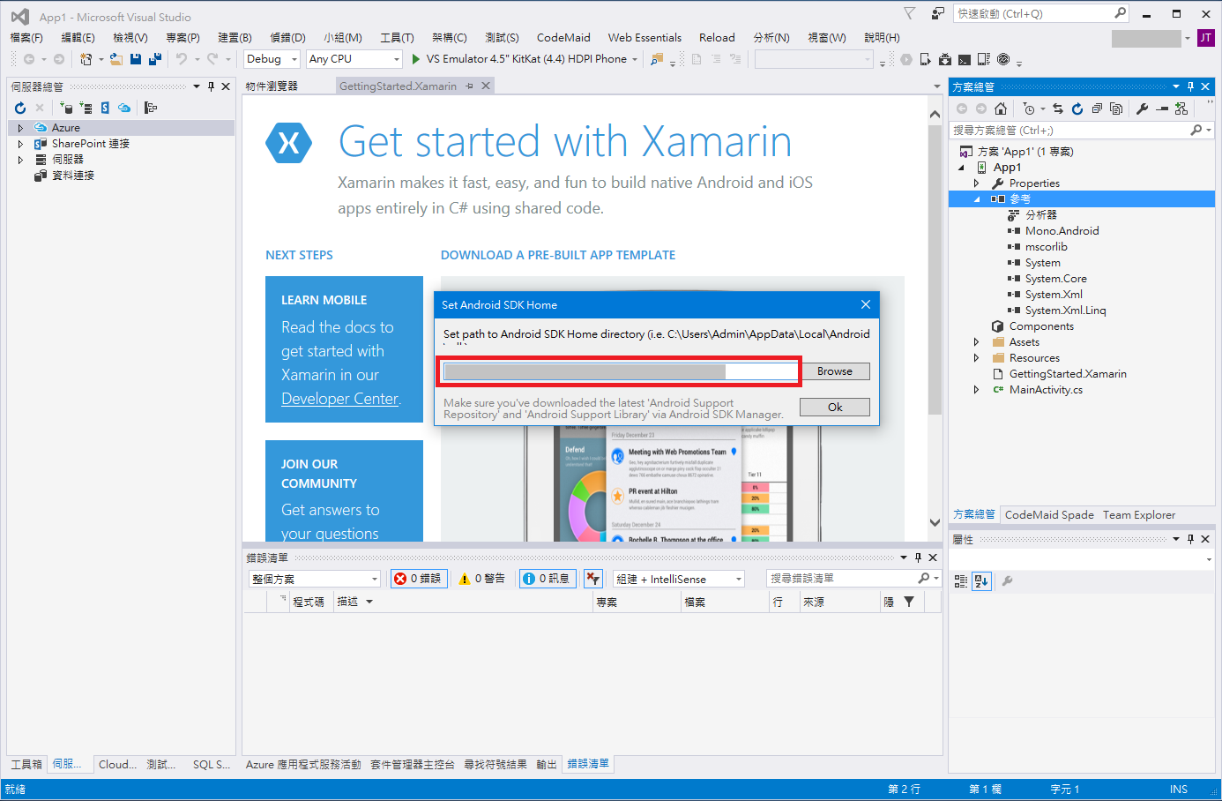
Task: Click Show All Files icon
Action: (x=1116, y=109)
